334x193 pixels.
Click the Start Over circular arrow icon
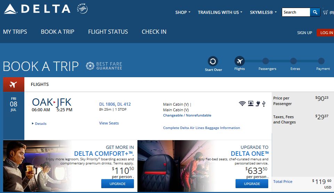click(213, 62)
